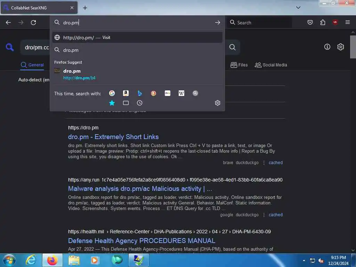Switch to Social Media results tab
Image resolution: width=356 pixels, height=267 pixels.
coord(271,65)
